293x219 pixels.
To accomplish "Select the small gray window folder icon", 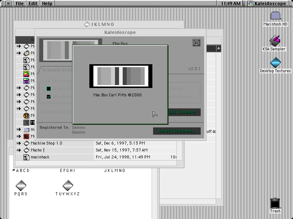I will [26, 130].
